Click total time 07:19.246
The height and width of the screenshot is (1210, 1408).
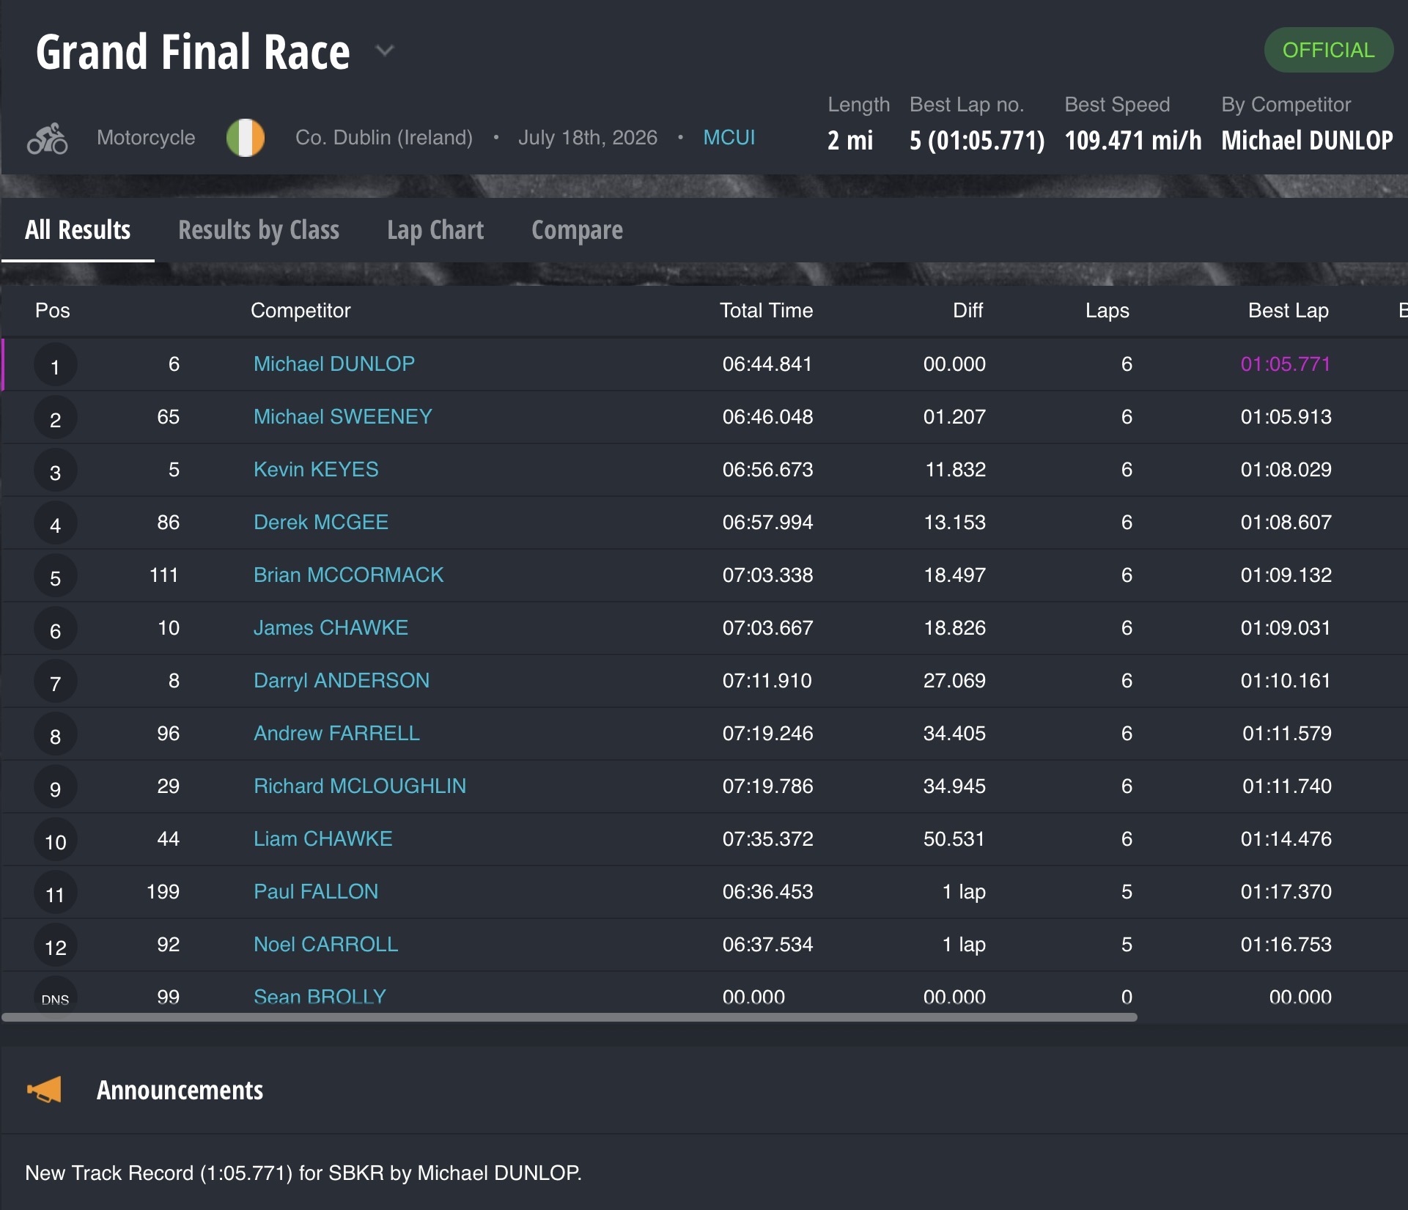pos(767,733)
